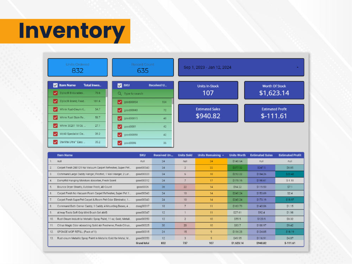The width and height of the screenshot is (352, 264).
Task: Click the Units Worth cell colored green for $377.52
Action: pyautogui.click(x=238, y=168)
